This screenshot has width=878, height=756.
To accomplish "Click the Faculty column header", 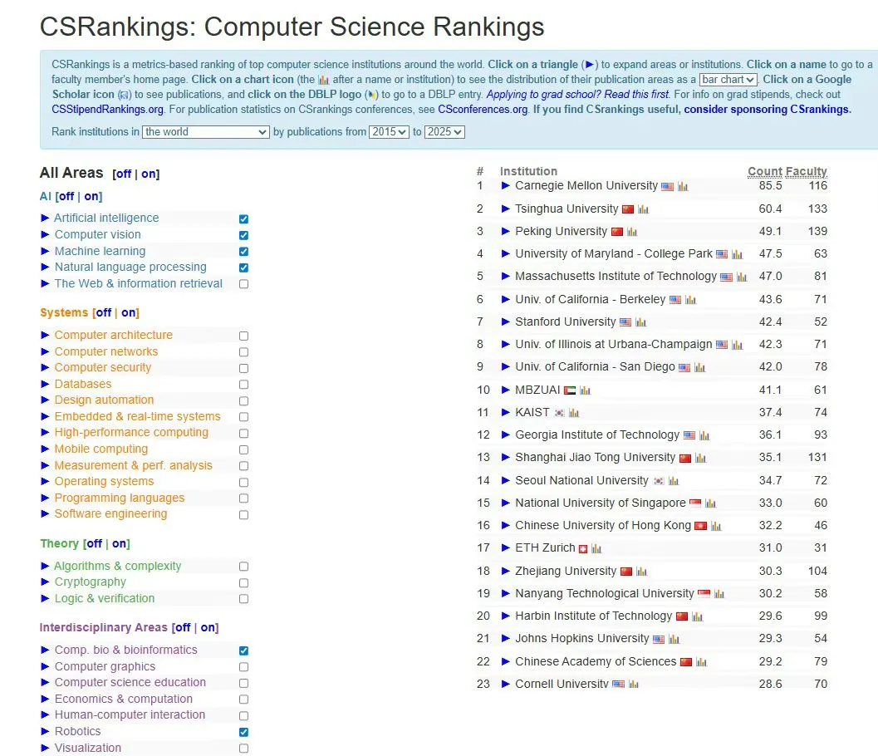I will [x=806, y=171].
